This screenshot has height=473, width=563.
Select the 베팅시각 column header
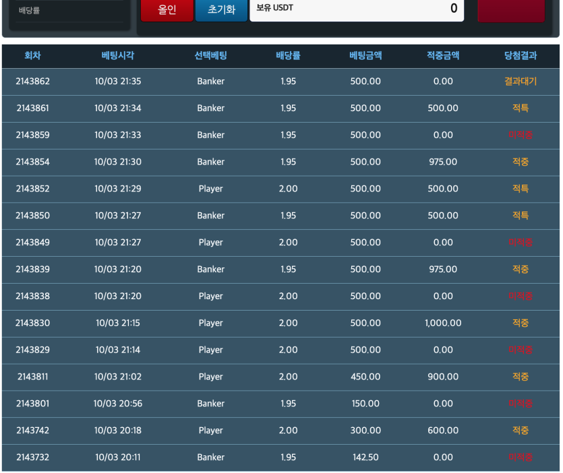pos(118,56)
